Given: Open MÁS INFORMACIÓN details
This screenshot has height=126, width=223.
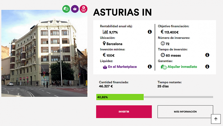Looking at the screenshot, I should (x=185, y=112).
